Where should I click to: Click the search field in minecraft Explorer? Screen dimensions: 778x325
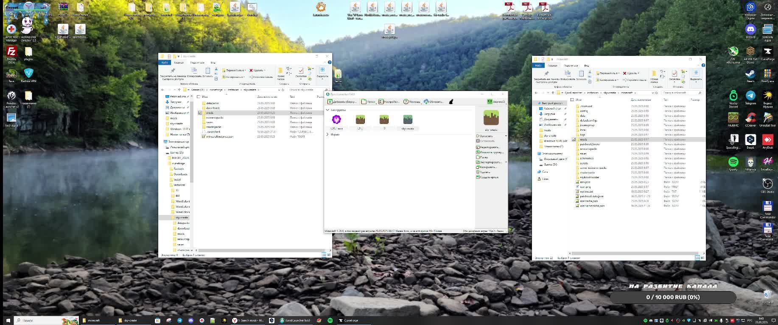(x=681, y=93)
